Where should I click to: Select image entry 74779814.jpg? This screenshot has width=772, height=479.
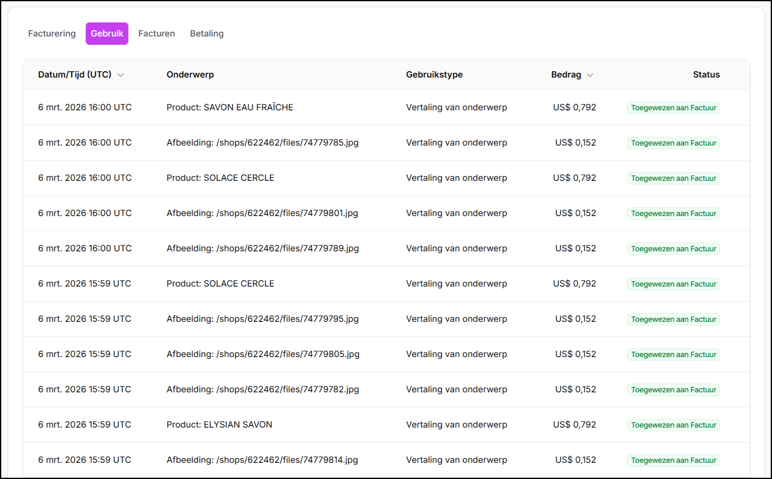tap(262, 460)
